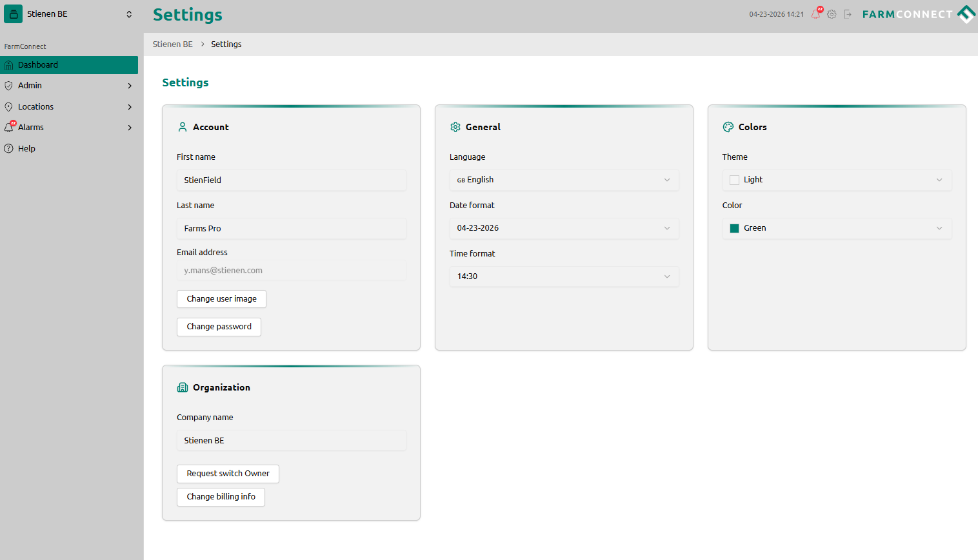Viewport: 978px width, 560px height.
Task: Click the FarmConnect logo diamond icon
Action: pyautogui.click(x=966, y=14)
